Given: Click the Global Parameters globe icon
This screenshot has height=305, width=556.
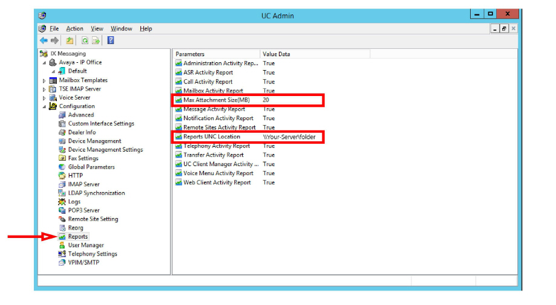Looking at the screenshot, I should click(62, 167).
